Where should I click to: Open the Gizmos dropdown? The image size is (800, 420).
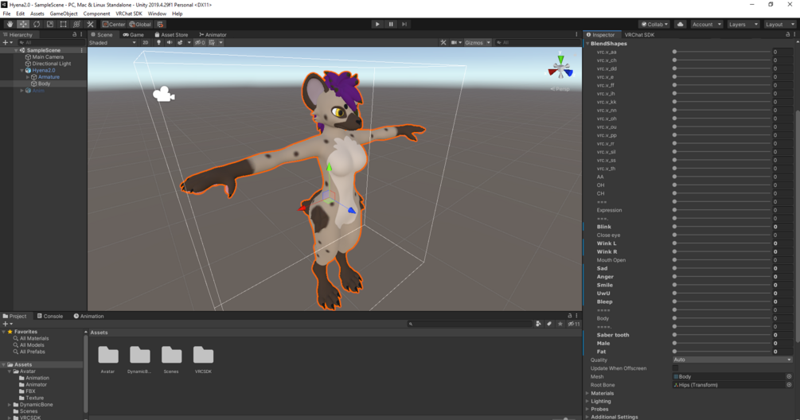pos(478,42)
